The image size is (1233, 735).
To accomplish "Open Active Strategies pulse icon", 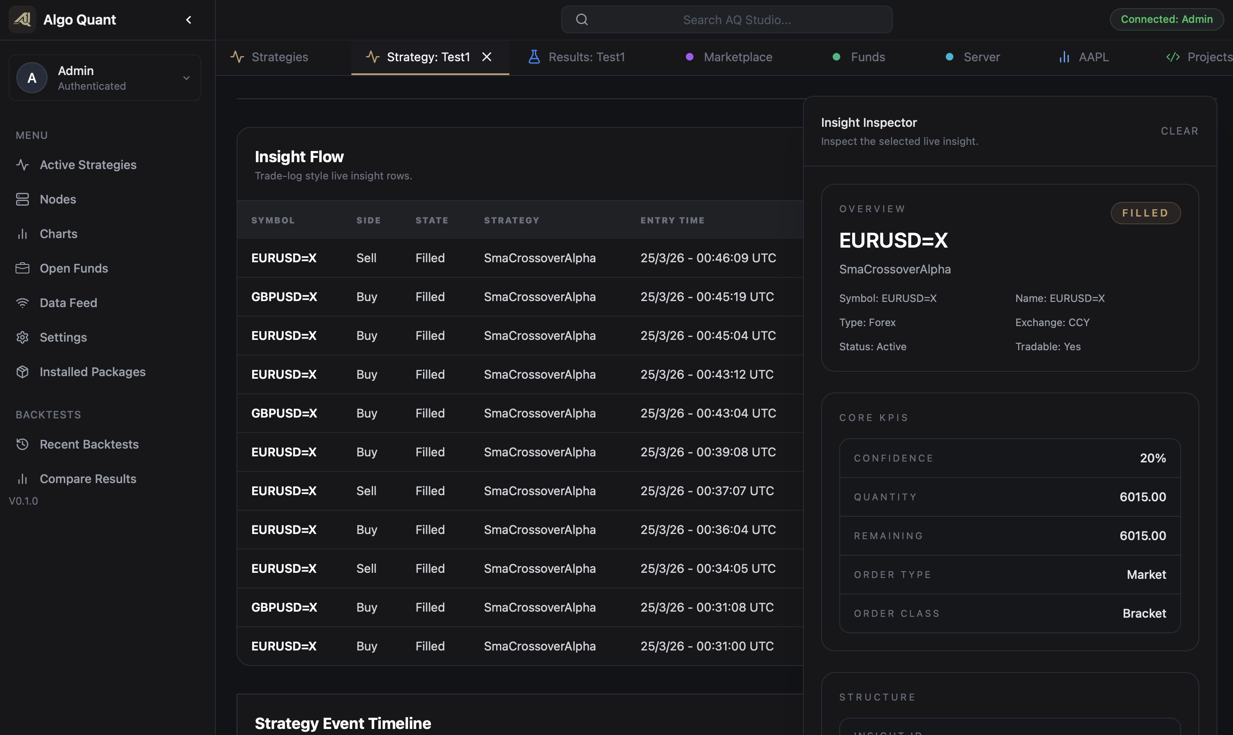I will click(22, 164).
